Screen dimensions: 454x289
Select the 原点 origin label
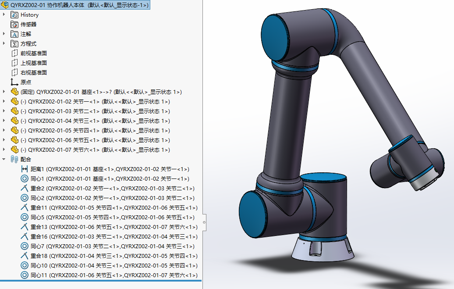pos(26,82)
